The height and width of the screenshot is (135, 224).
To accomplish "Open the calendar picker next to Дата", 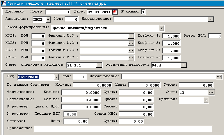I will click(115, 12).
